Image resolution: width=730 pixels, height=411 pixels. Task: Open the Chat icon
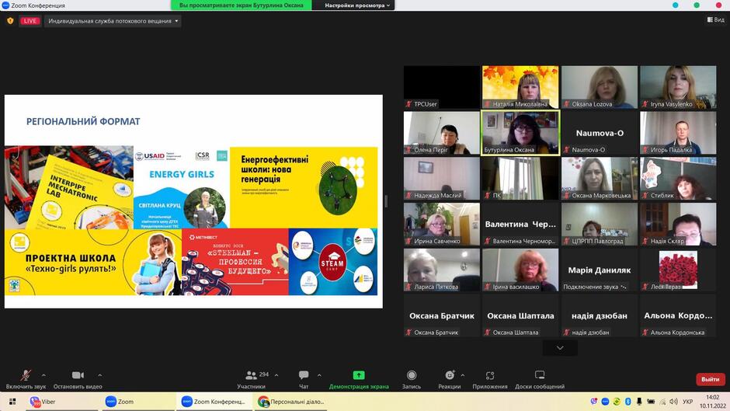[304, 375]
